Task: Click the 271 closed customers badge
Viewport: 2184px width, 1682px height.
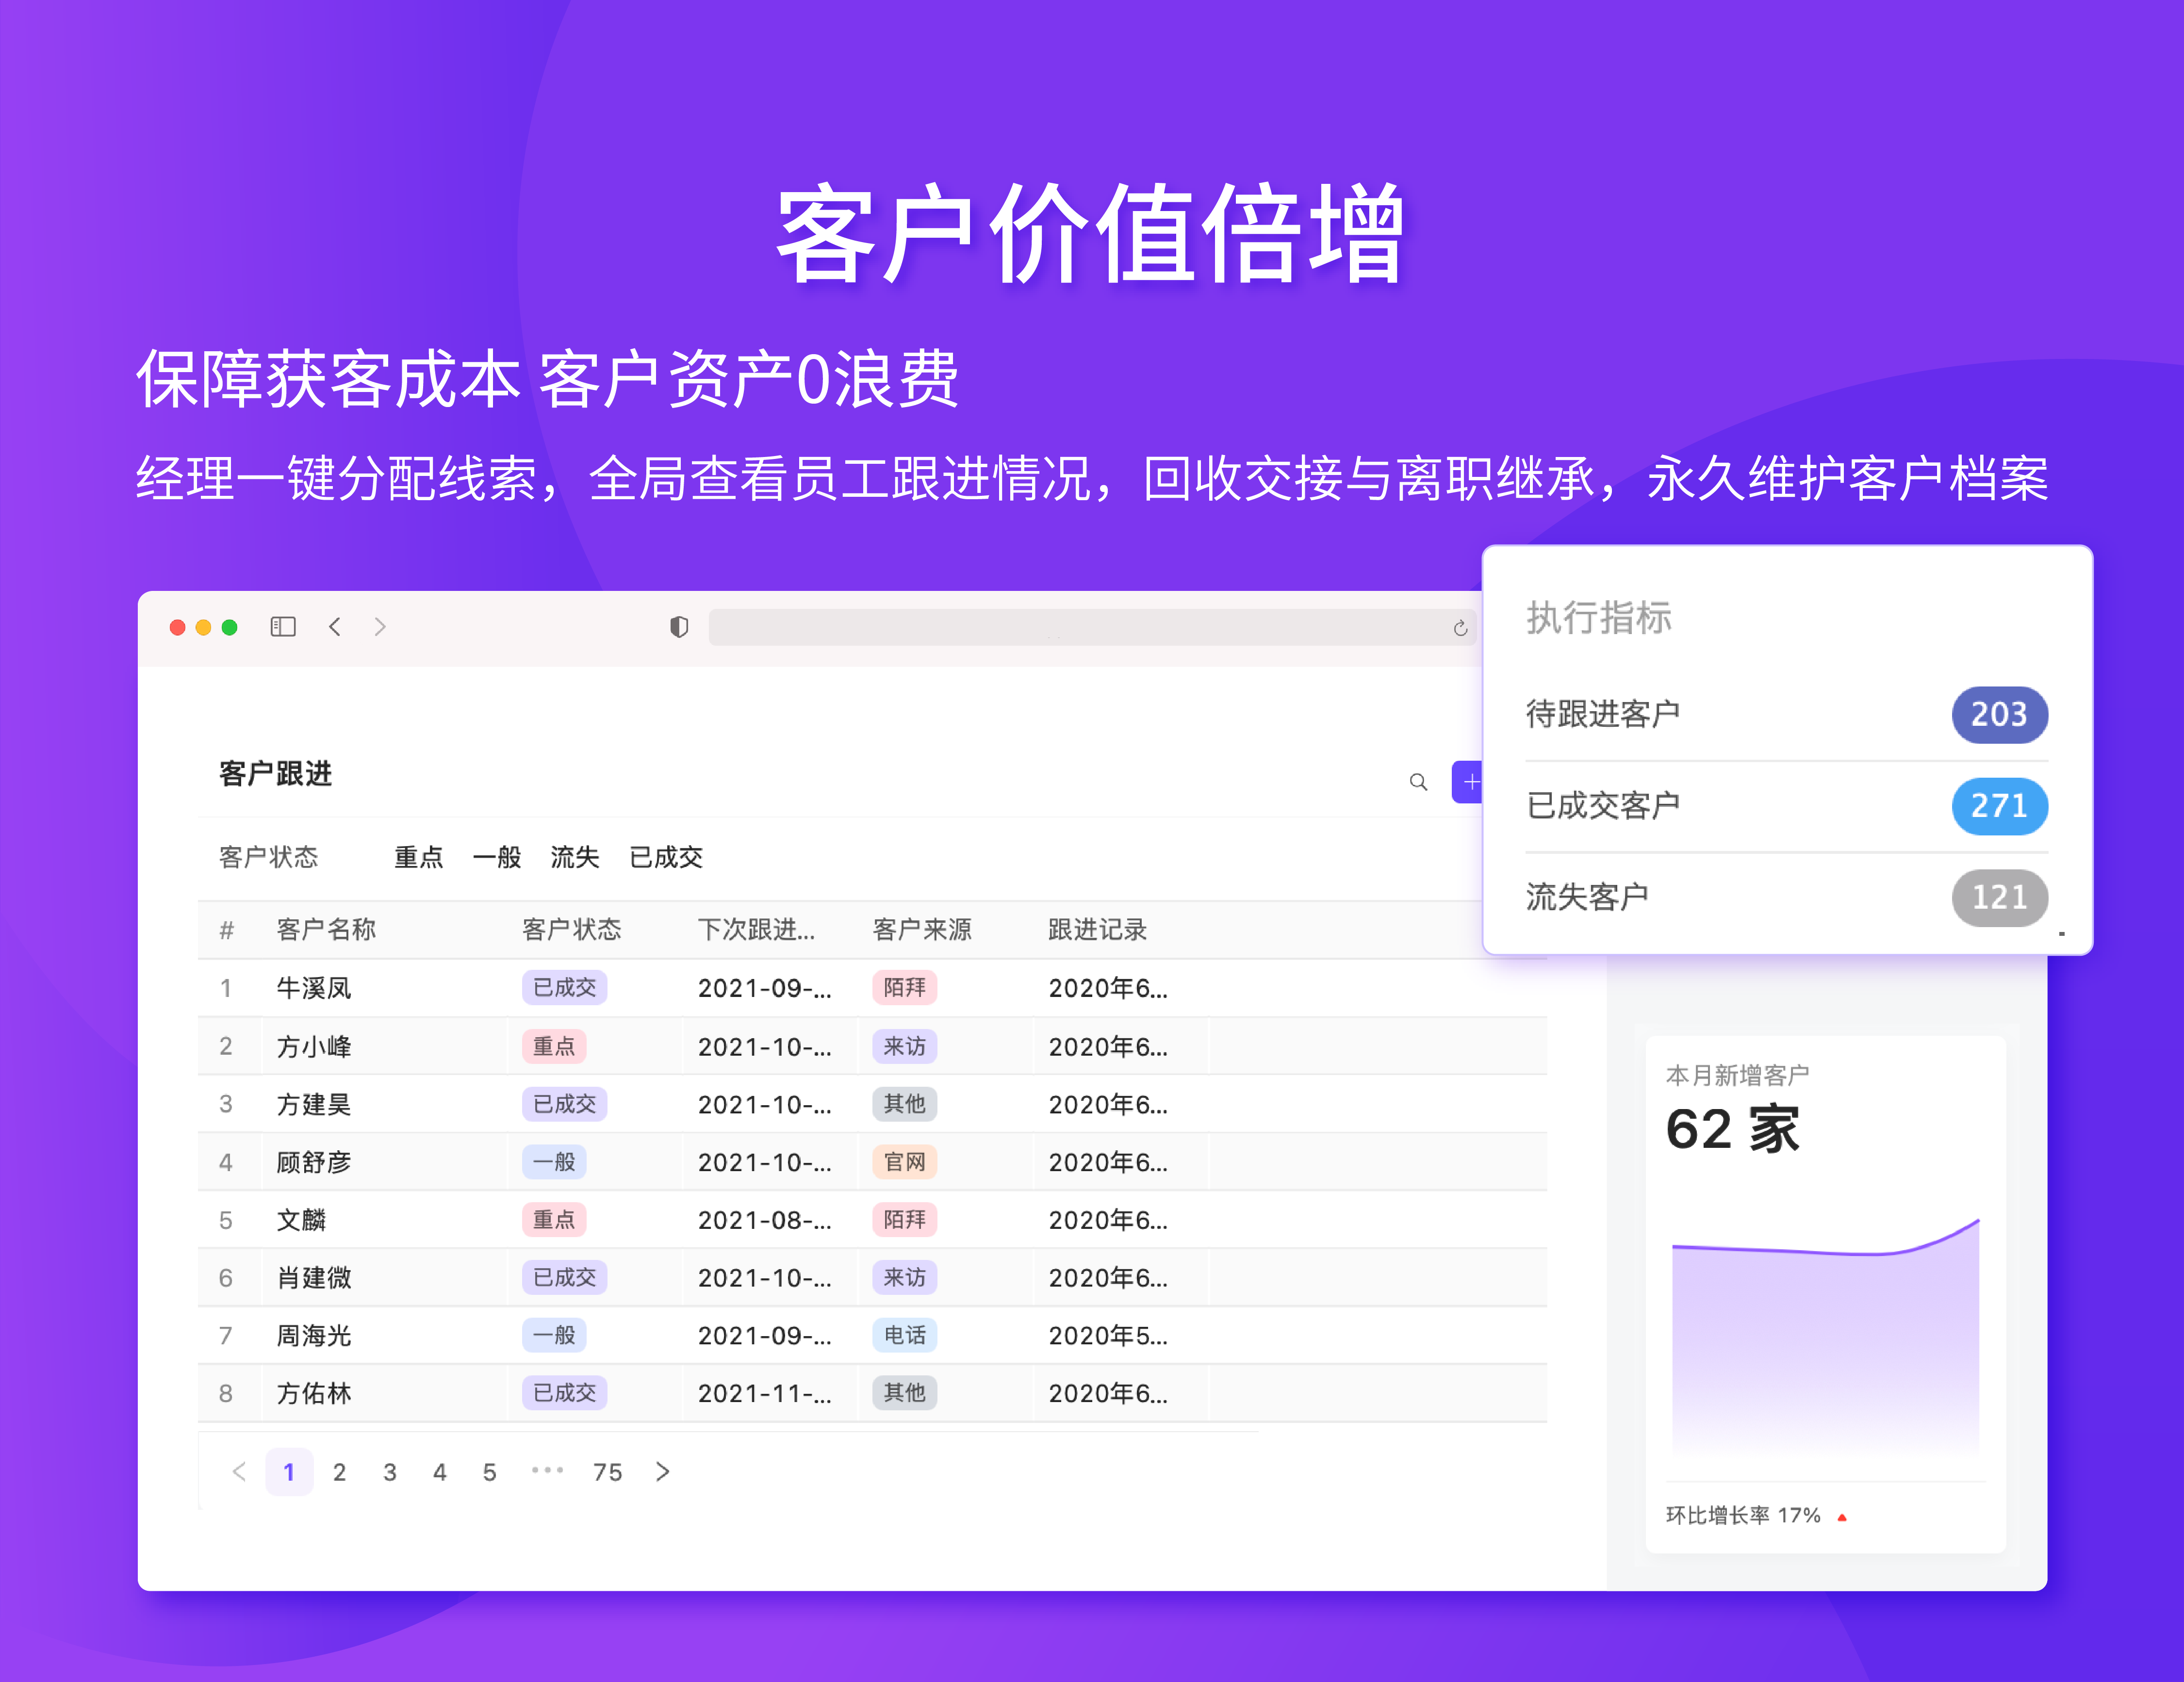Action: click(x=1999, y=806)
